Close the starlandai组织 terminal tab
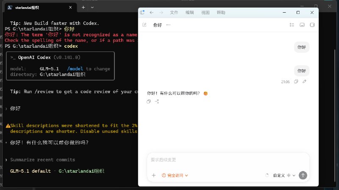The width and height of the screenshot is (339, 190). tap(70, 7)
